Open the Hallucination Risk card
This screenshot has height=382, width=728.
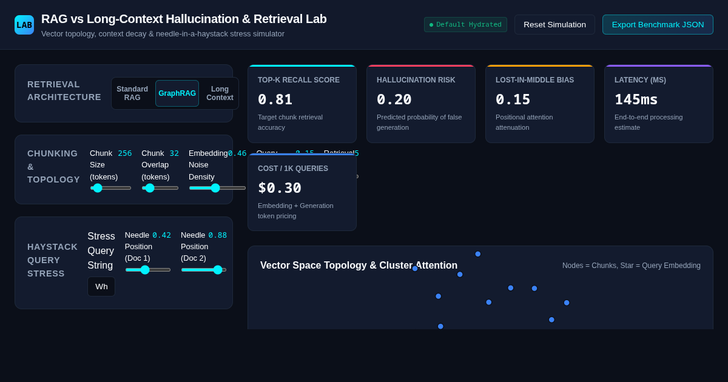[421, 104]
